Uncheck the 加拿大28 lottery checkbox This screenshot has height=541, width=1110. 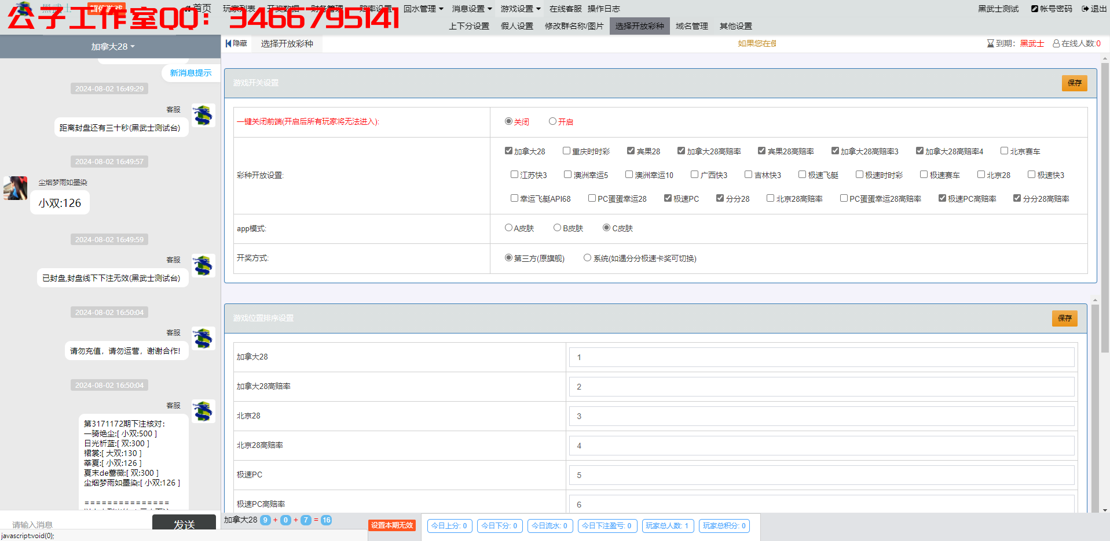pyautogui.click(x=508, y=151)
